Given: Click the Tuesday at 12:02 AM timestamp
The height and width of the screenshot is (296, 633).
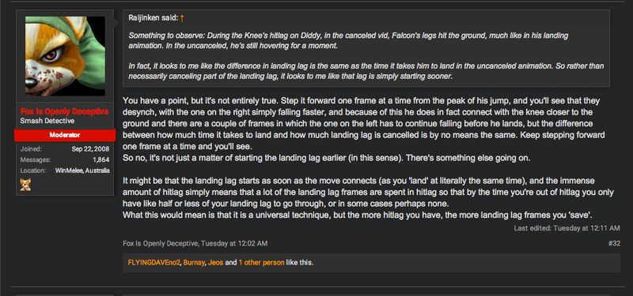Looking at the screenshot, I should pos(234,243).
